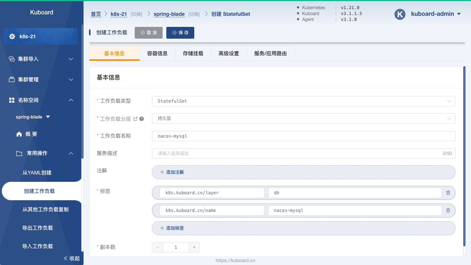Collapse the 名称空间 menu chevron
The width and height of the screenshot is (471, 265).
[71, 100]
